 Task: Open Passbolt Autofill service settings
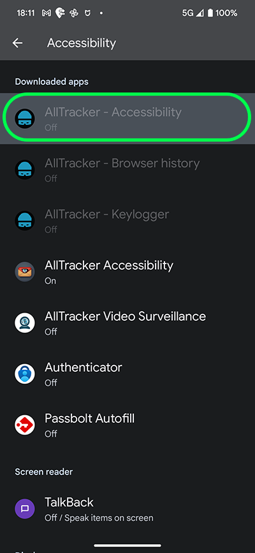(127, 425)
